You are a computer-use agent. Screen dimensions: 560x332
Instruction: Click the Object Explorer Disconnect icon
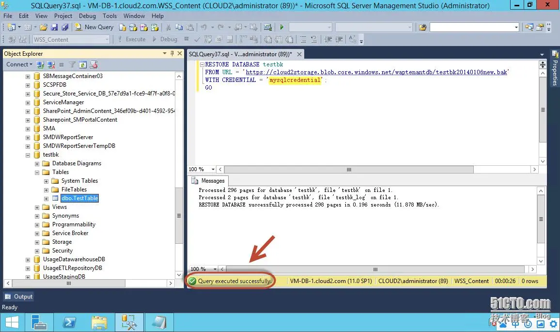pos(51,64)
